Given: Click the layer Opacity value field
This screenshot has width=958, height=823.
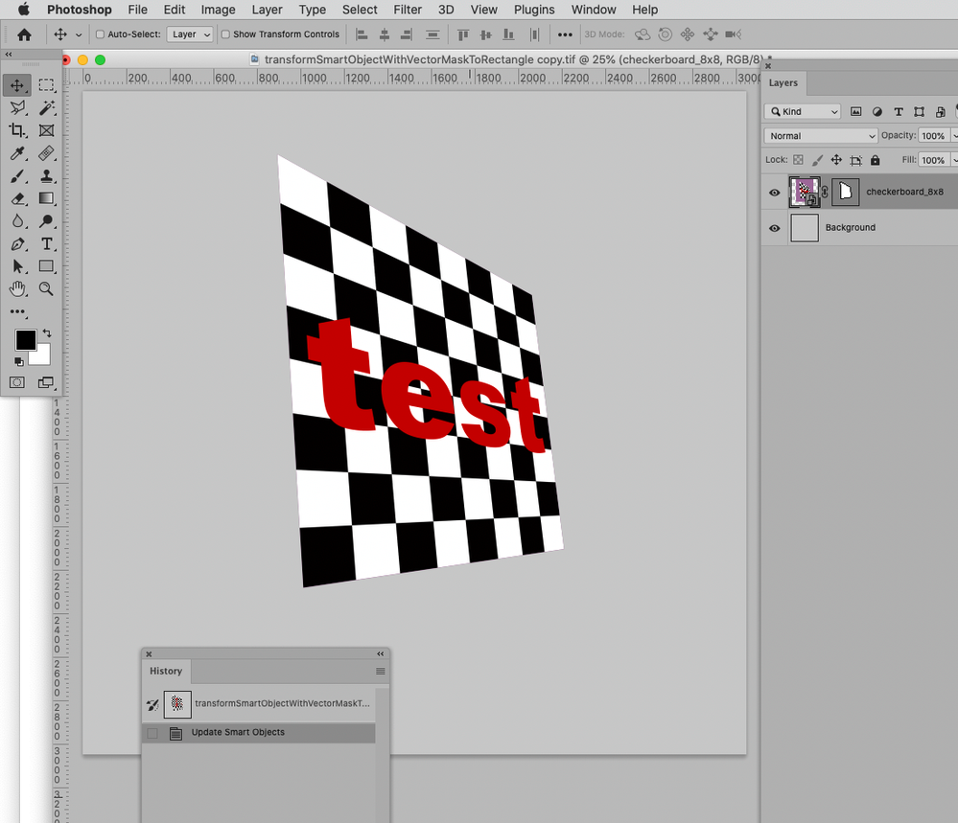Looking at the screenshot, I should [934, 135].
